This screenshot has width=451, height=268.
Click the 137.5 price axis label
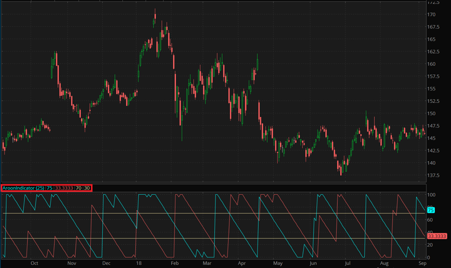click(433, 175)
